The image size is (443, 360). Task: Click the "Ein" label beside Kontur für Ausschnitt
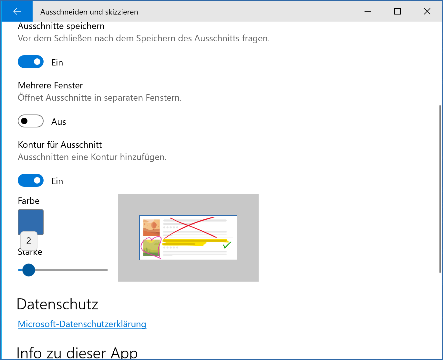(57, 181)
